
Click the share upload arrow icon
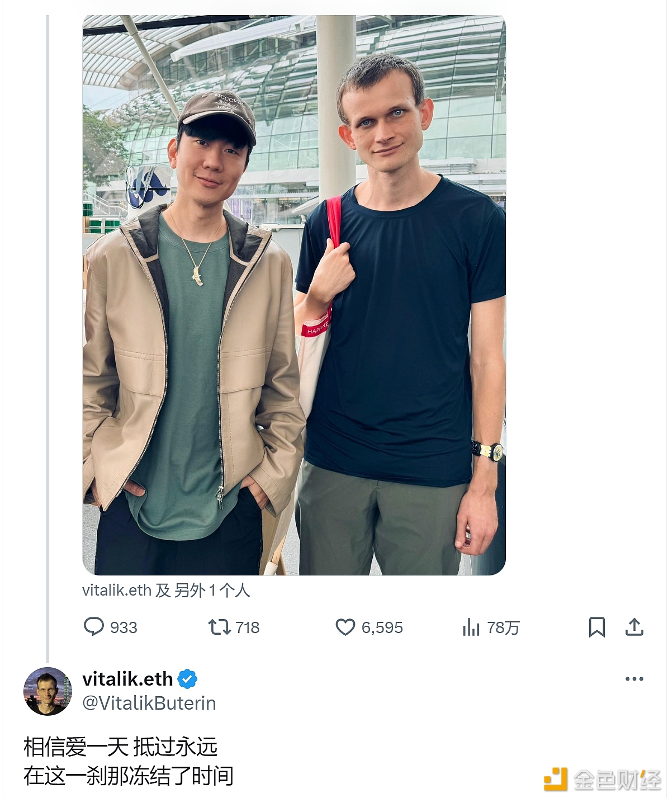[x=634, y=627]
